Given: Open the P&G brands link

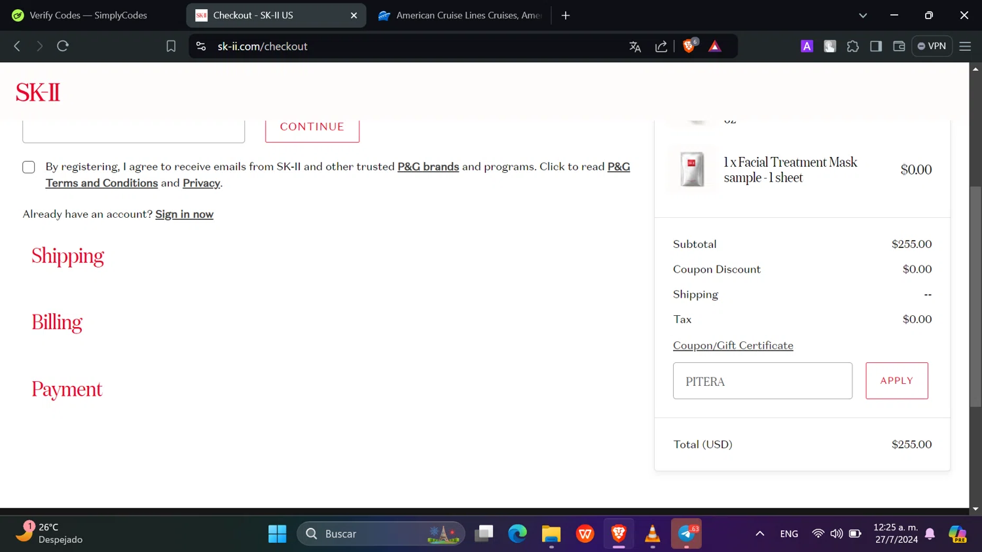Looking at the screenshot, I should [428, 167].
